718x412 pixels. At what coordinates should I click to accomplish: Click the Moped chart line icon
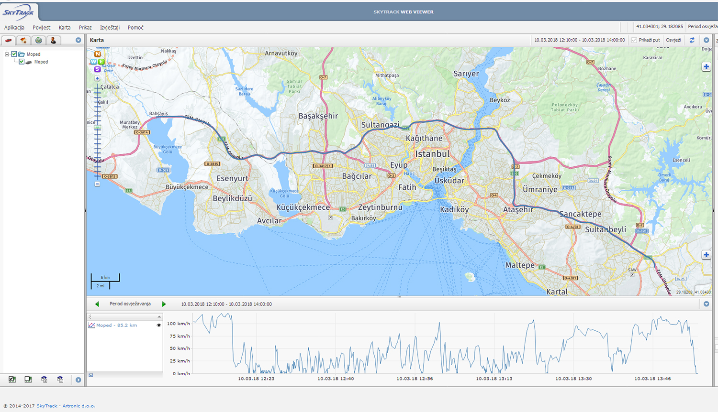point(91,325)
